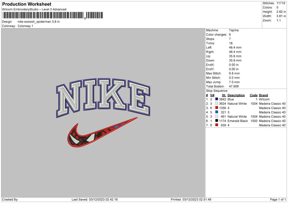This screenshot has width=288, height=203.
Task: Click the red swatch beside stitch count 1356
Action: (217, 108)
